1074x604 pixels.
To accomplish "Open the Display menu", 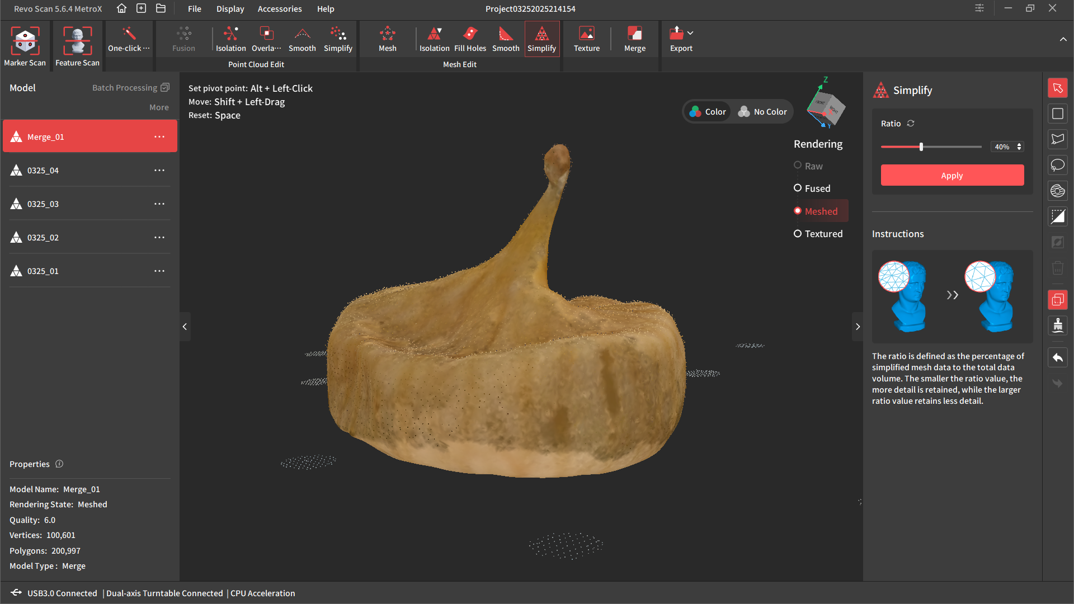I will [230, 9].
